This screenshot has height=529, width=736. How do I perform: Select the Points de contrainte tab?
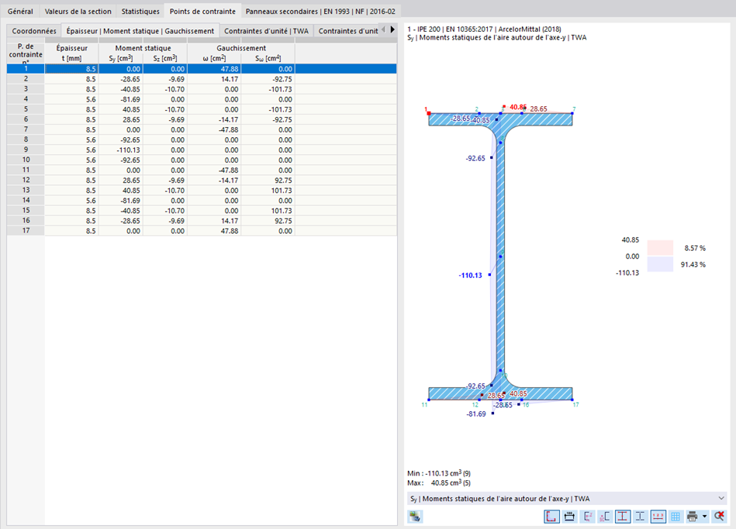click(202, 12)
